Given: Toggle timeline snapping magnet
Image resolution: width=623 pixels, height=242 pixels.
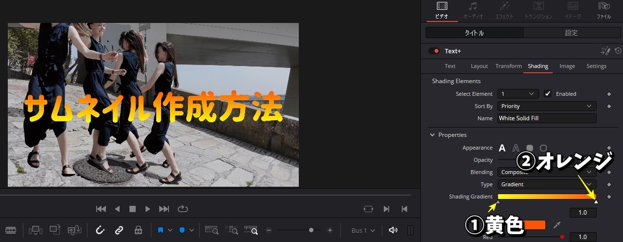Looking at the screenshot, I should pyautogui.click(x=101, y=230).
